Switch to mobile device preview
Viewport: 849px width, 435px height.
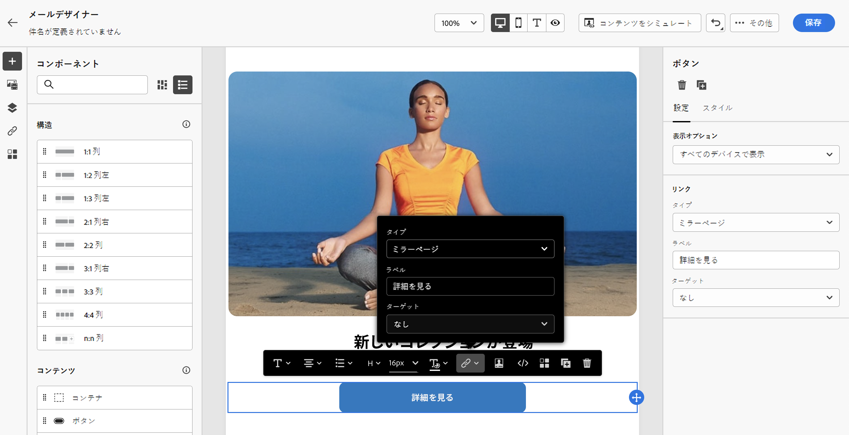click(x=518, y=23)
